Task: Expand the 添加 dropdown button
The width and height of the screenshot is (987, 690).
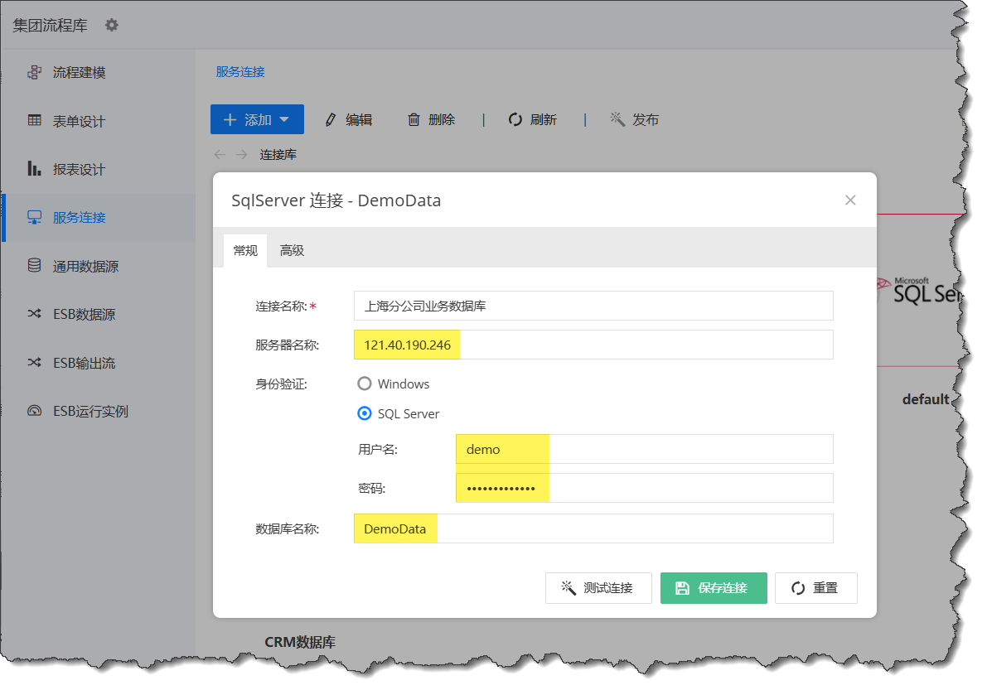Action: [257, 120]
